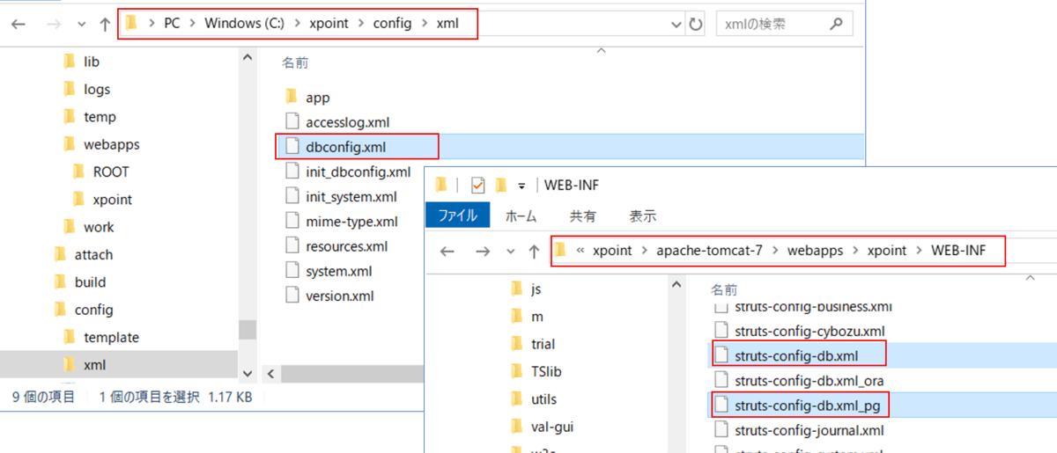The image size is (1057, 453).
Task: Click 'Windows (C:)' breadcrumb segment
Action: pyautogui.click(x=244, y=24)
